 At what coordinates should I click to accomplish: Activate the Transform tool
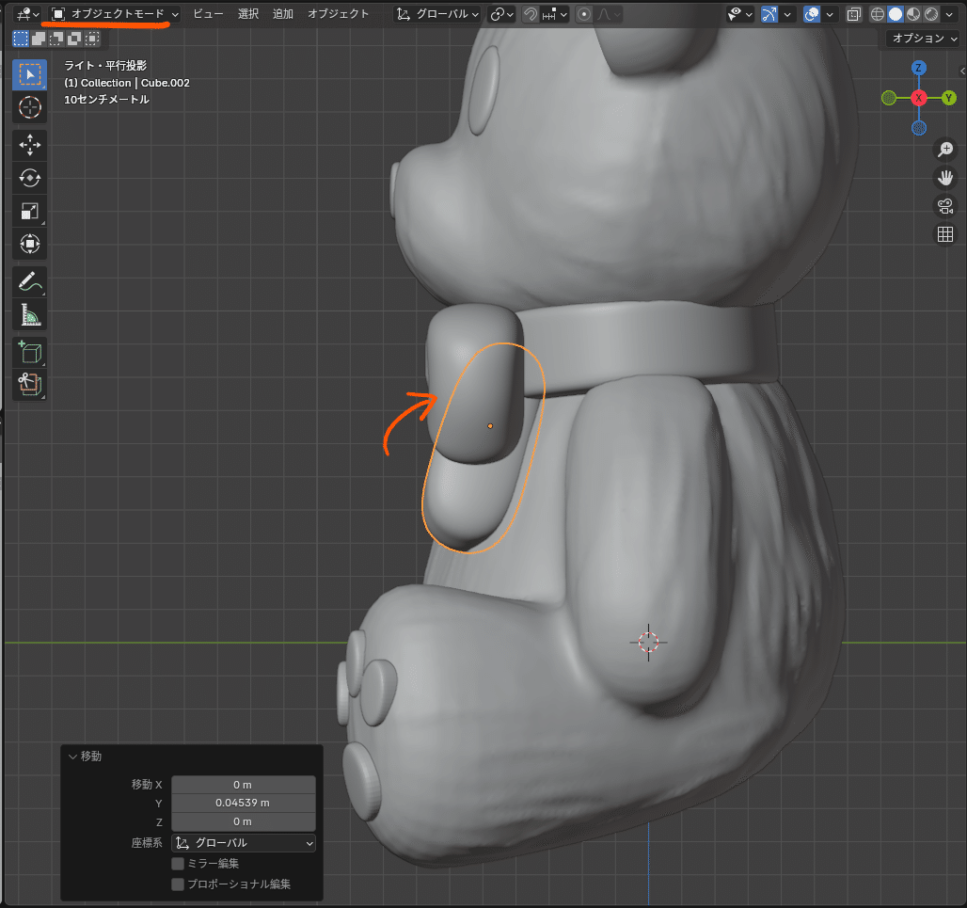tap(29, 244)
